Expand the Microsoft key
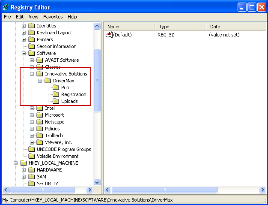Viewport: 268px width, 205px height. [32, 115]
